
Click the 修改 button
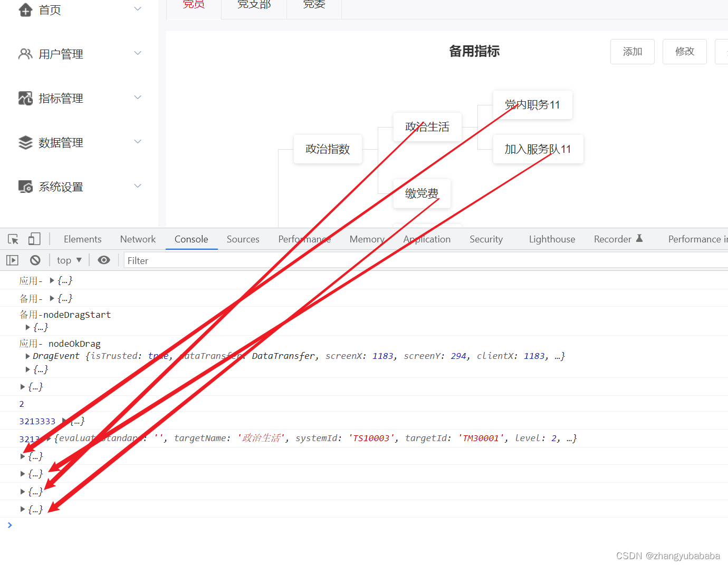[684, 52]
